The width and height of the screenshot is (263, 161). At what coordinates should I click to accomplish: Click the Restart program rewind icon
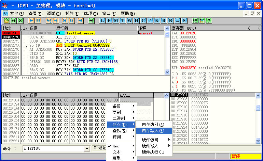click(14, 20)
